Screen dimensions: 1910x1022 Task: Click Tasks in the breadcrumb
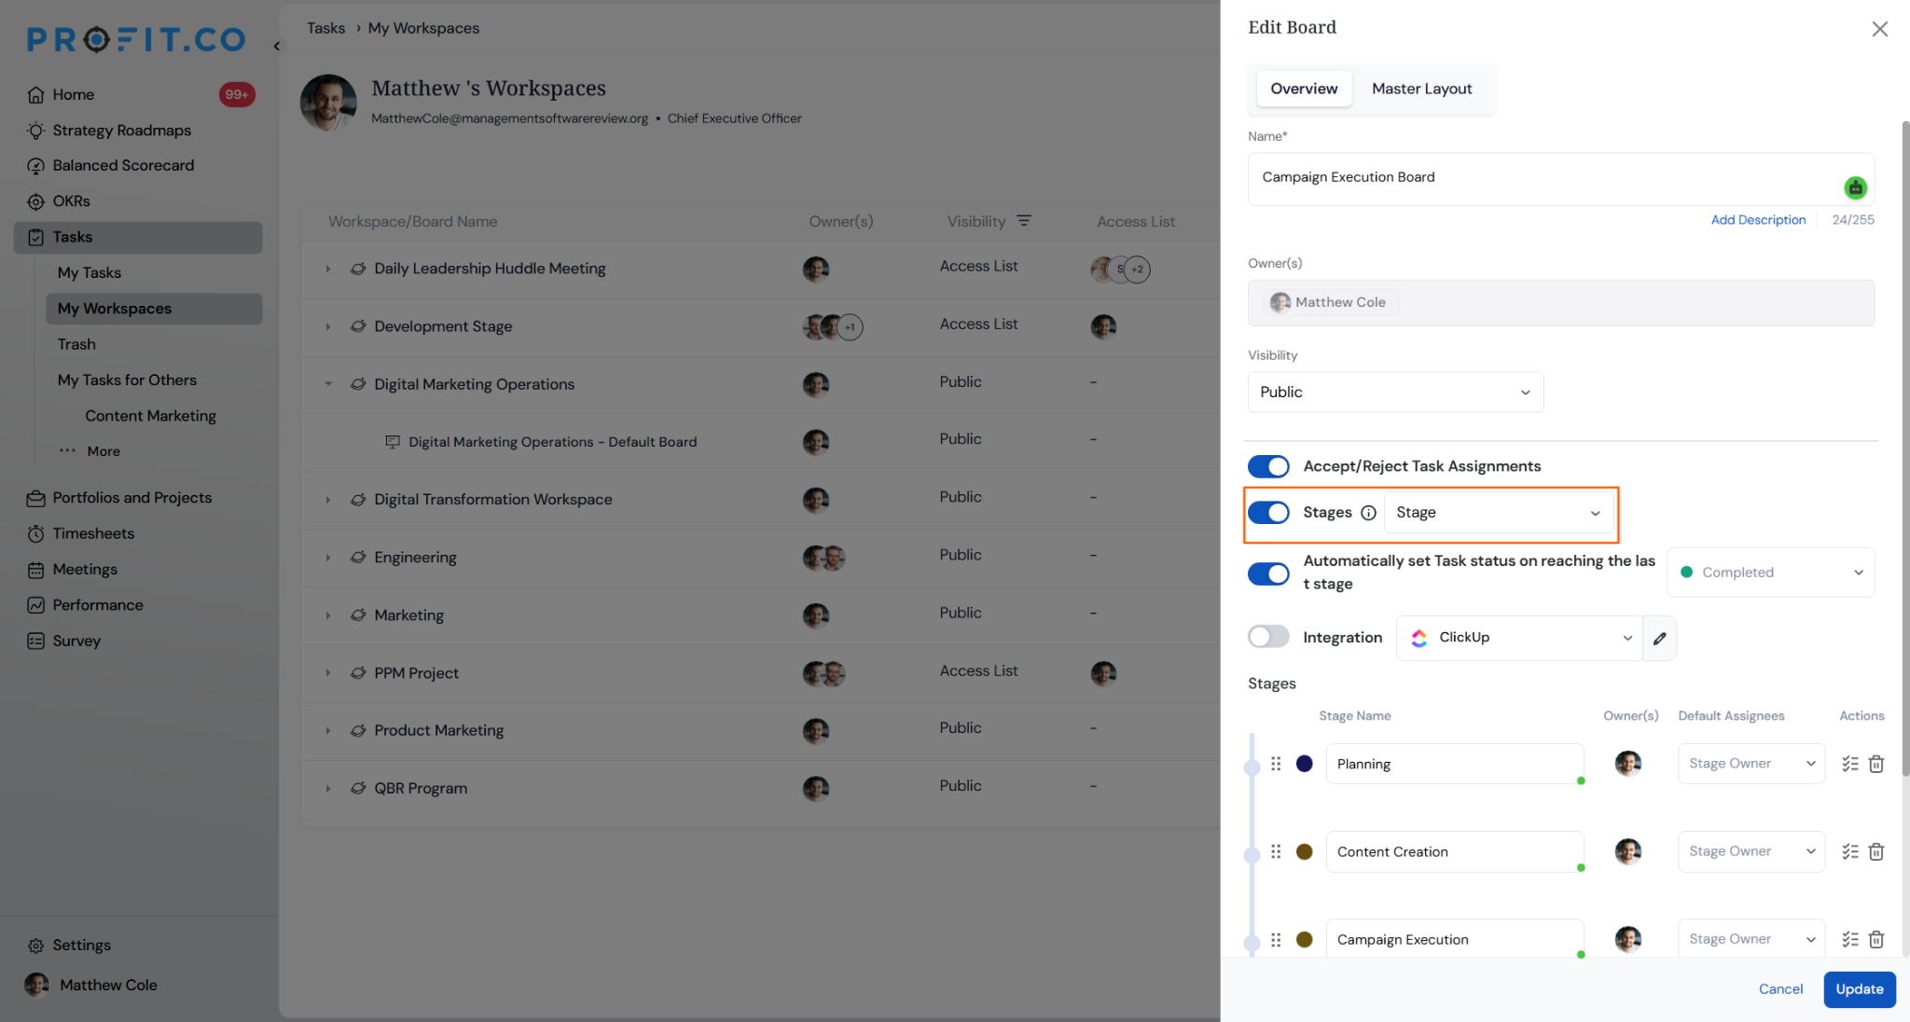click(325, 28)
